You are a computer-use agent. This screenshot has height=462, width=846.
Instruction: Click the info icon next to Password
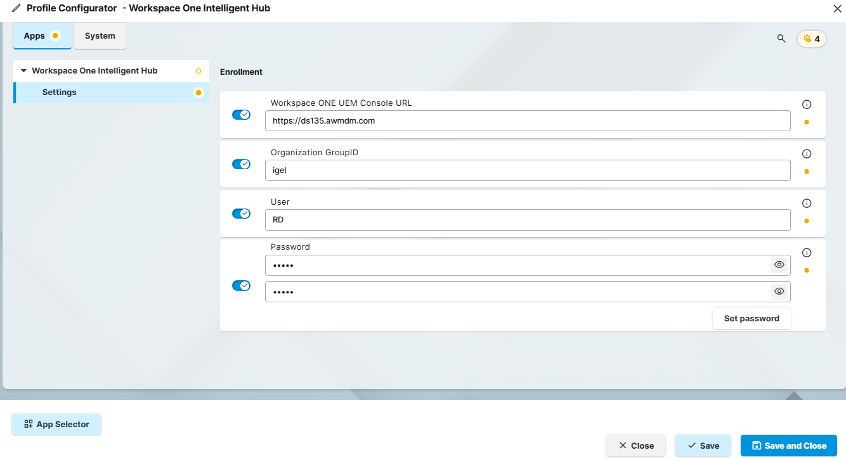pos(807,252)
